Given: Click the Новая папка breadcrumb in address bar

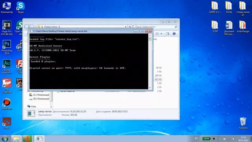Looking at the screenshot, I should (50, 26).
